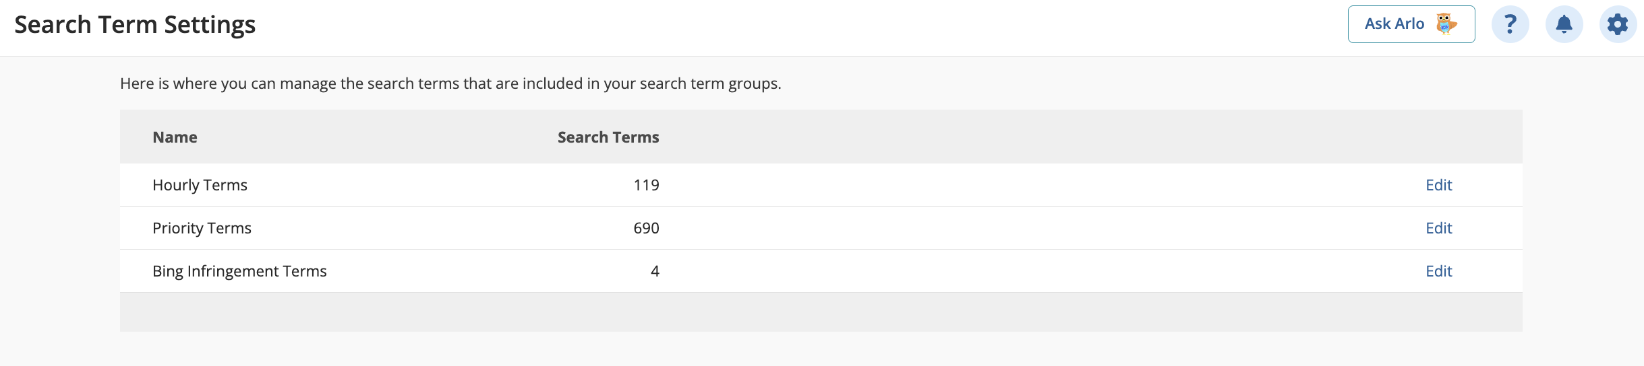Click the 4 count for Bing Infringement
Viewport: 1644px width, 366px height.
click(x=655, y=271)
